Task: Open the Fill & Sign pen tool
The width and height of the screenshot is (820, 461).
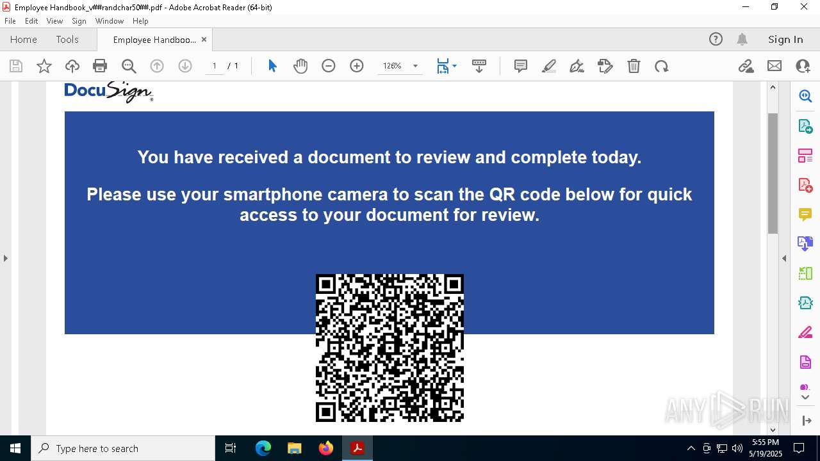Action: point(577,66)
